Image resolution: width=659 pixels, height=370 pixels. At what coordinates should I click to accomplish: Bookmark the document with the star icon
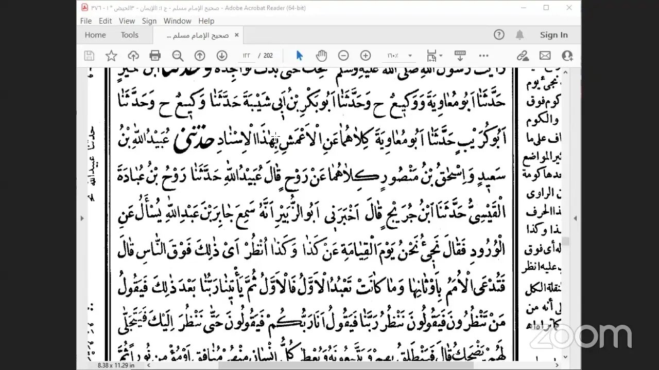111,56
